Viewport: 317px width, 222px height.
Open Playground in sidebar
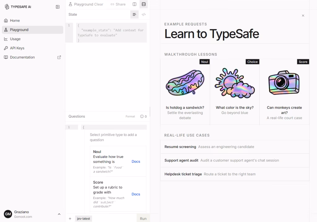[x=33, y=30]
